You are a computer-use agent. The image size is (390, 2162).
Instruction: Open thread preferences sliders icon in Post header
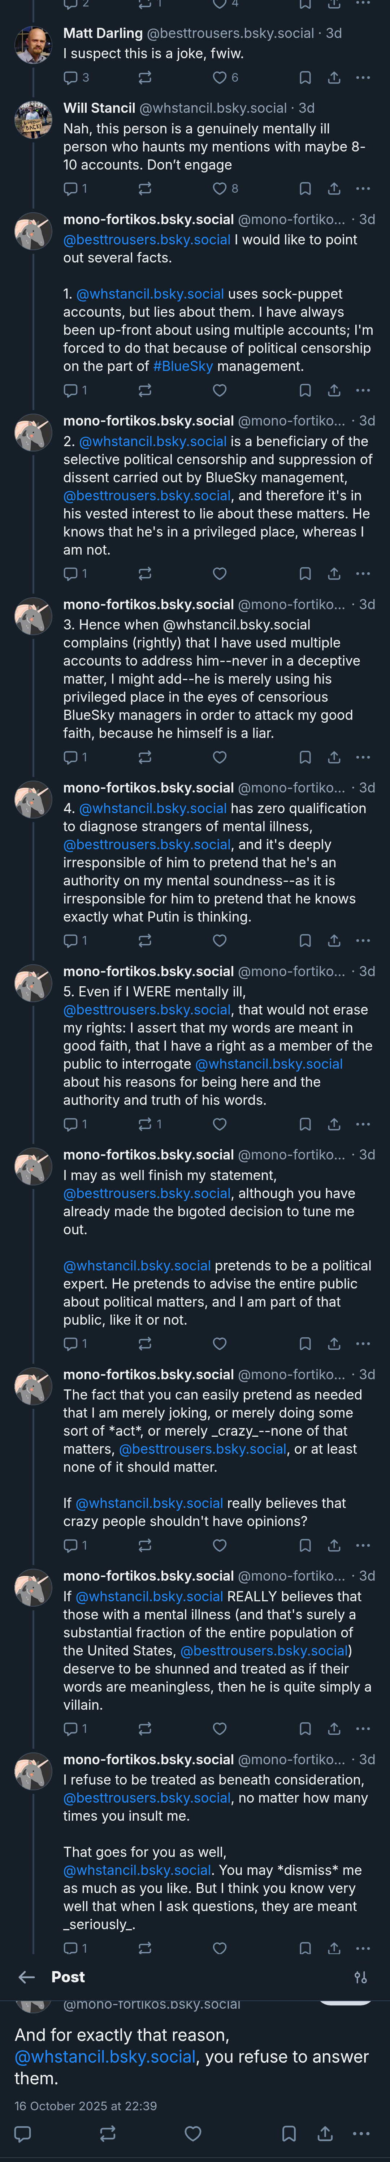(361, 1977)
